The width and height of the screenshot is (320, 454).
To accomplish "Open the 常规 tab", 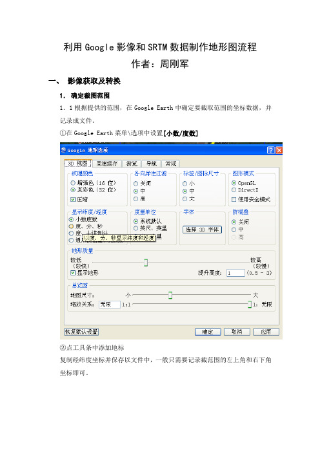I will 171,164.
